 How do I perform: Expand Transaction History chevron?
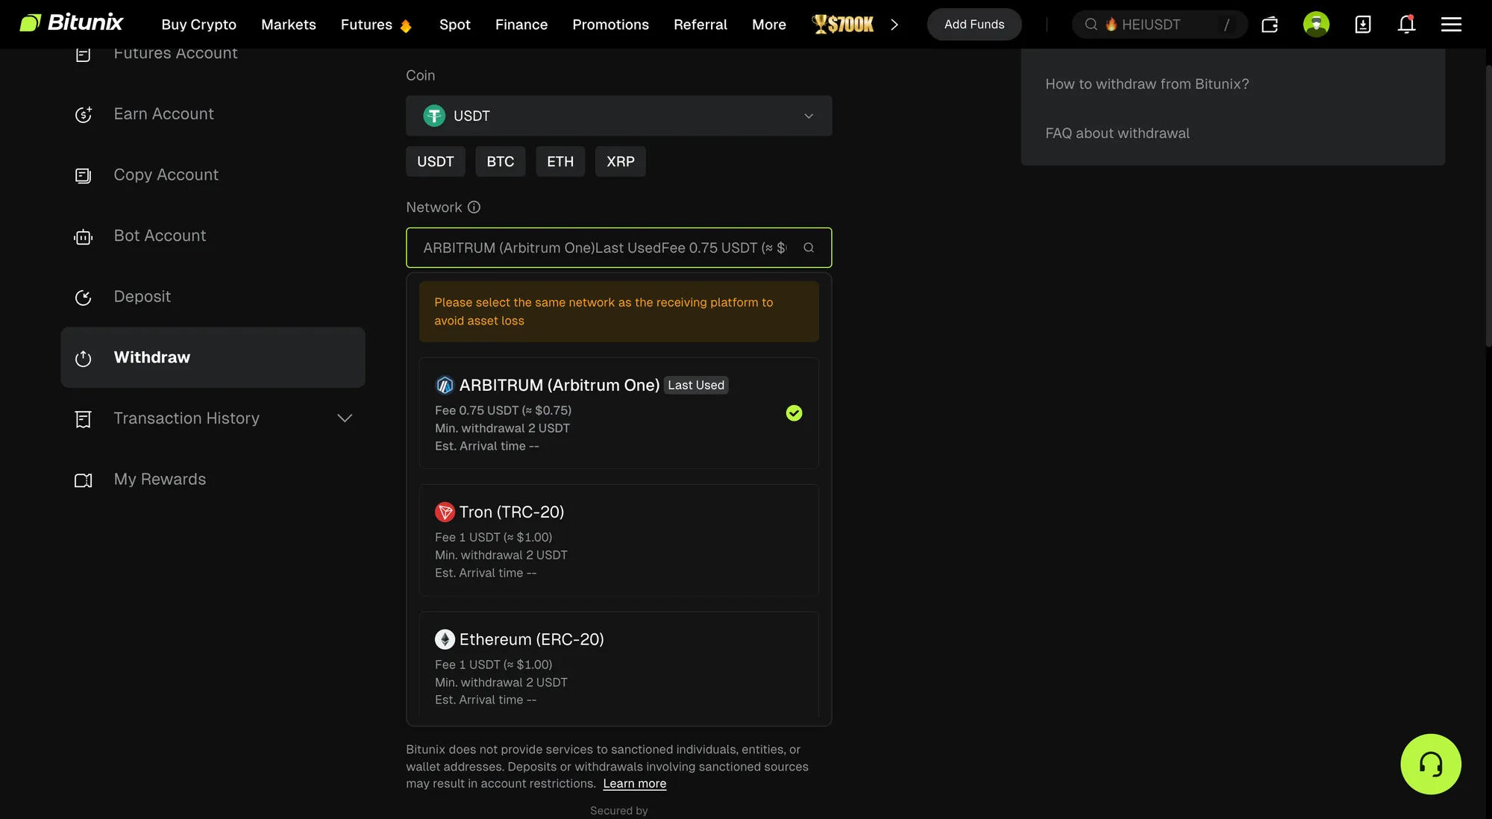click(x=345, y=418)
